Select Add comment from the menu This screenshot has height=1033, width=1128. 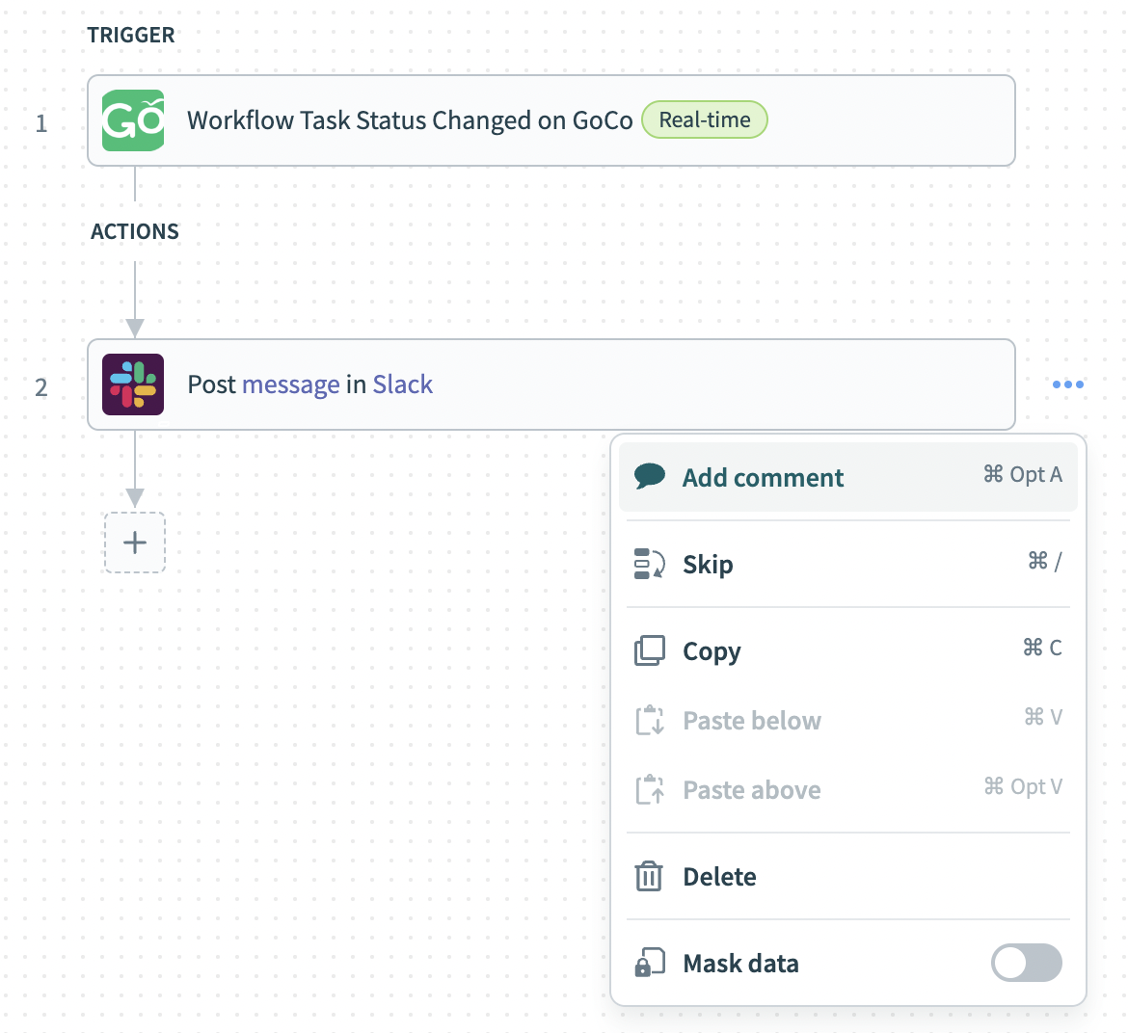(x=763, y=477)
